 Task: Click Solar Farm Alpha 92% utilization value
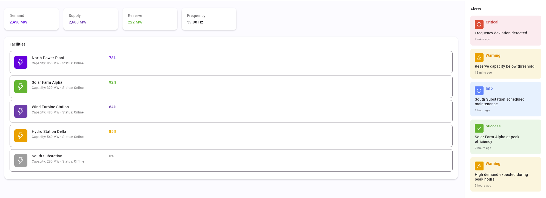113,82
